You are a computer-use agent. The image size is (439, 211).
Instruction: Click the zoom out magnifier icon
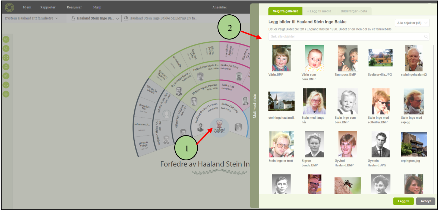click(x=6, y=48)
